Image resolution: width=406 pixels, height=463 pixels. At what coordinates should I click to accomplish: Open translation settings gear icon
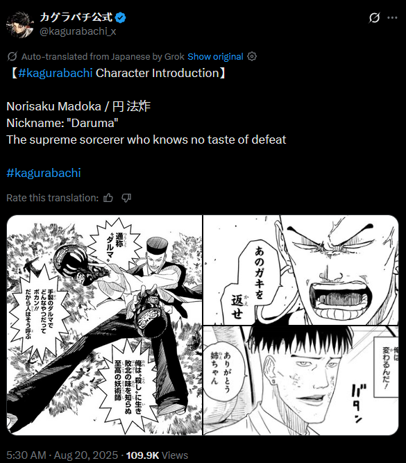252,56
